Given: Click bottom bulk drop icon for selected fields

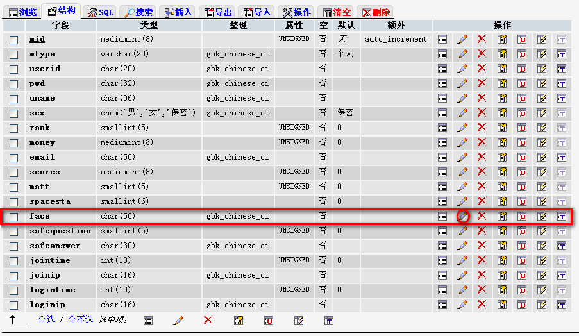Looking at the screenshot, I should 208,320.
